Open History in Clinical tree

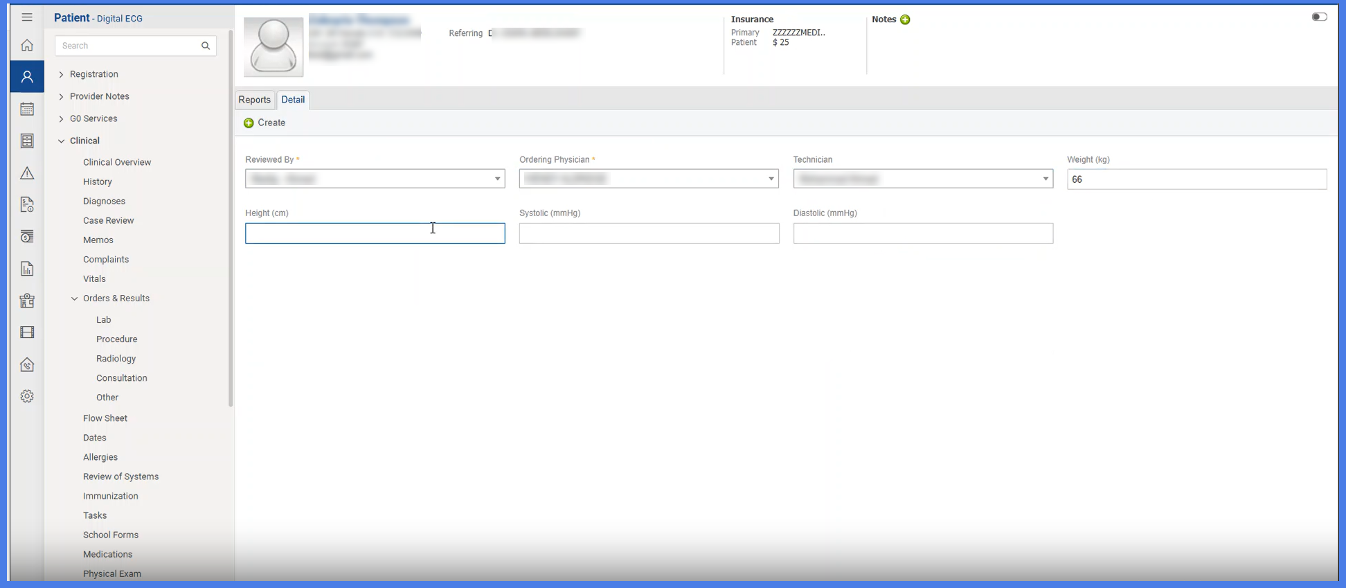pos(98,181)
